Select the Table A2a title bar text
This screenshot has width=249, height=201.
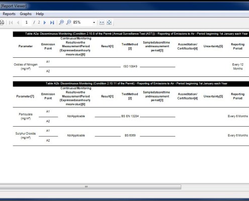[x=136, y=34]
